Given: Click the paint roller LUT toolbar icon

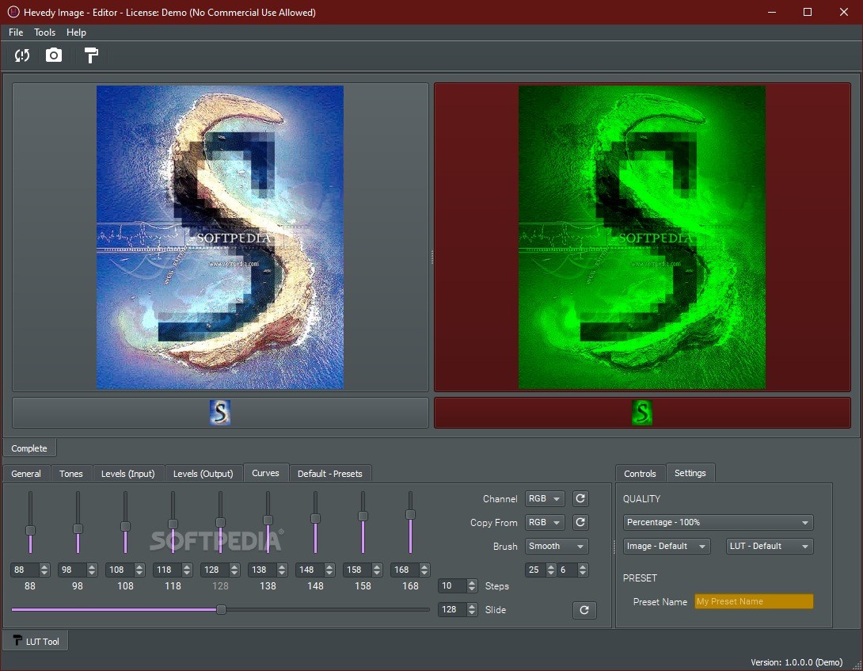Looking at the screenshot, I should coord(91,55).
